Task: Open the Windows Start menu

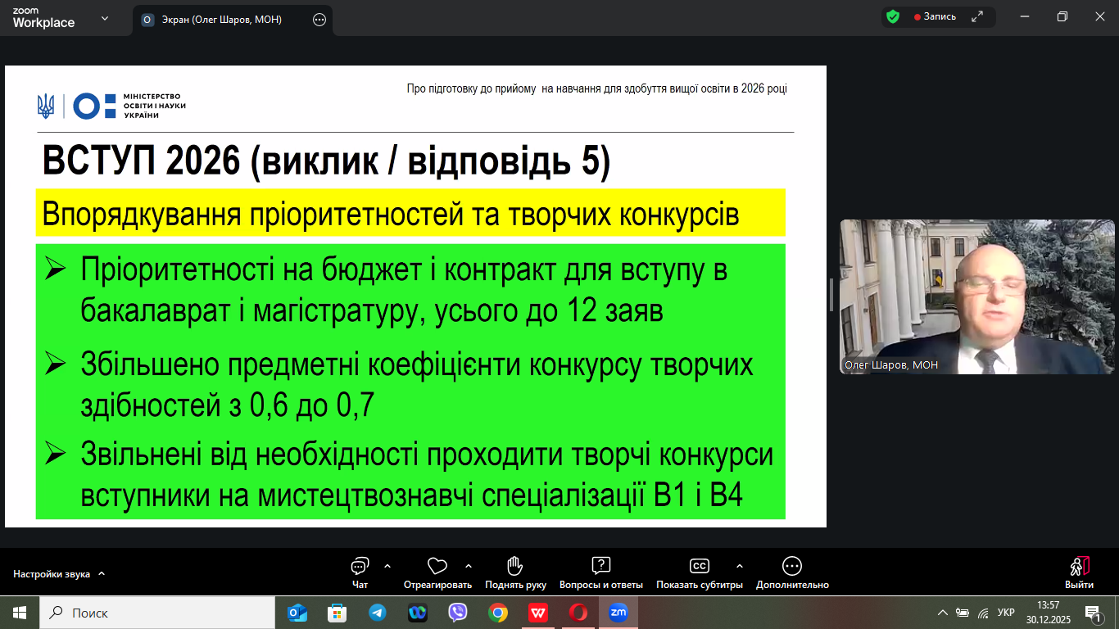Action: click(x=20, y=613)
